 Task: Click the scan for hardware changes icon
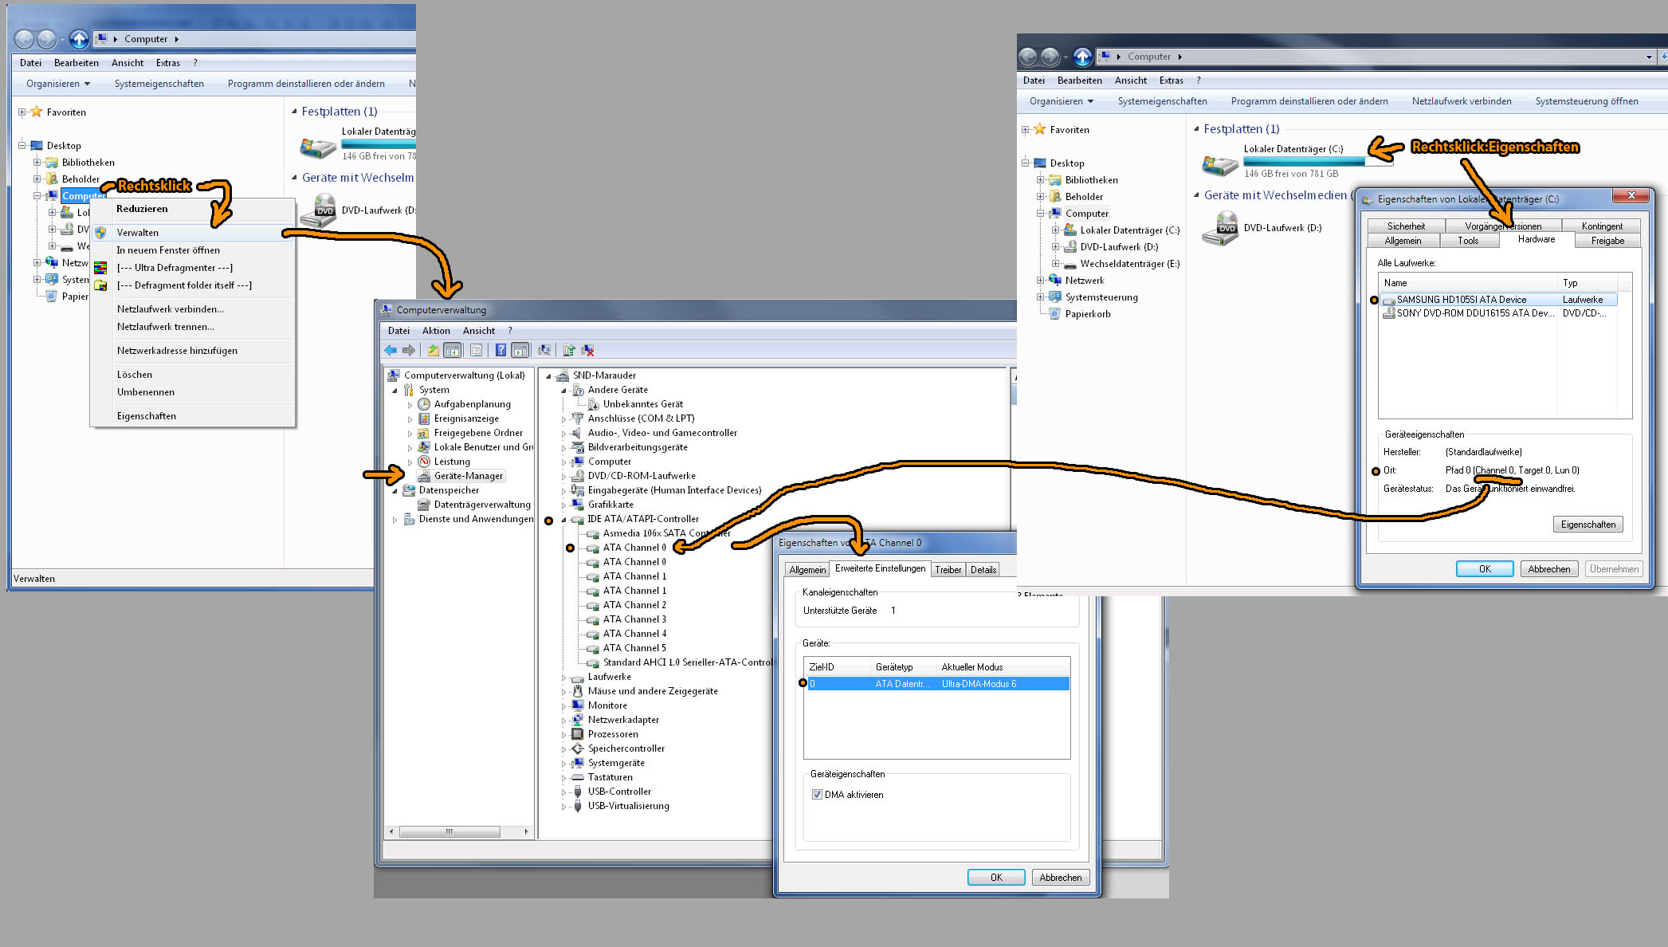[x=544, y=350]
